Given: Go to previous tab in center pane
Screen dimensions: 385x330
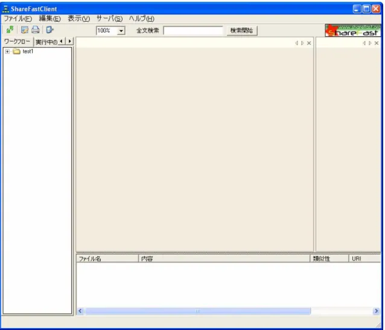Looking at the screenshot, I should 296,43.
